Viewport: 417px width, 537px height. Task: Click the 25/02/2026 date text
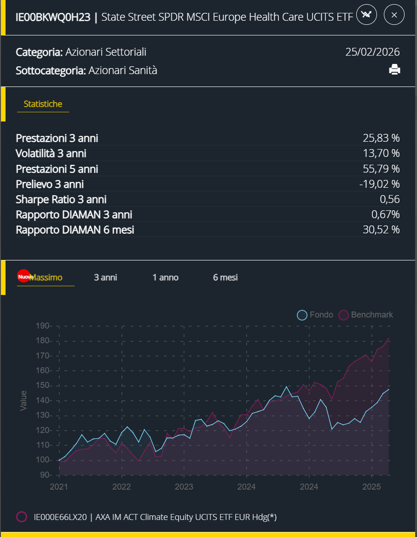[372, 52]
